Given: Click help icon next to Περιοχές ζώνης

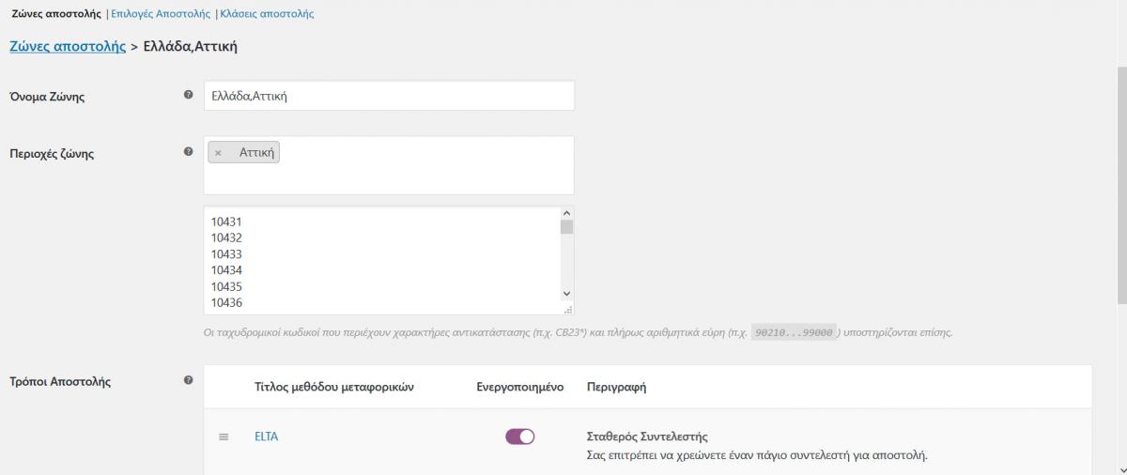Looking at the screenshot, I should point(189,150).
